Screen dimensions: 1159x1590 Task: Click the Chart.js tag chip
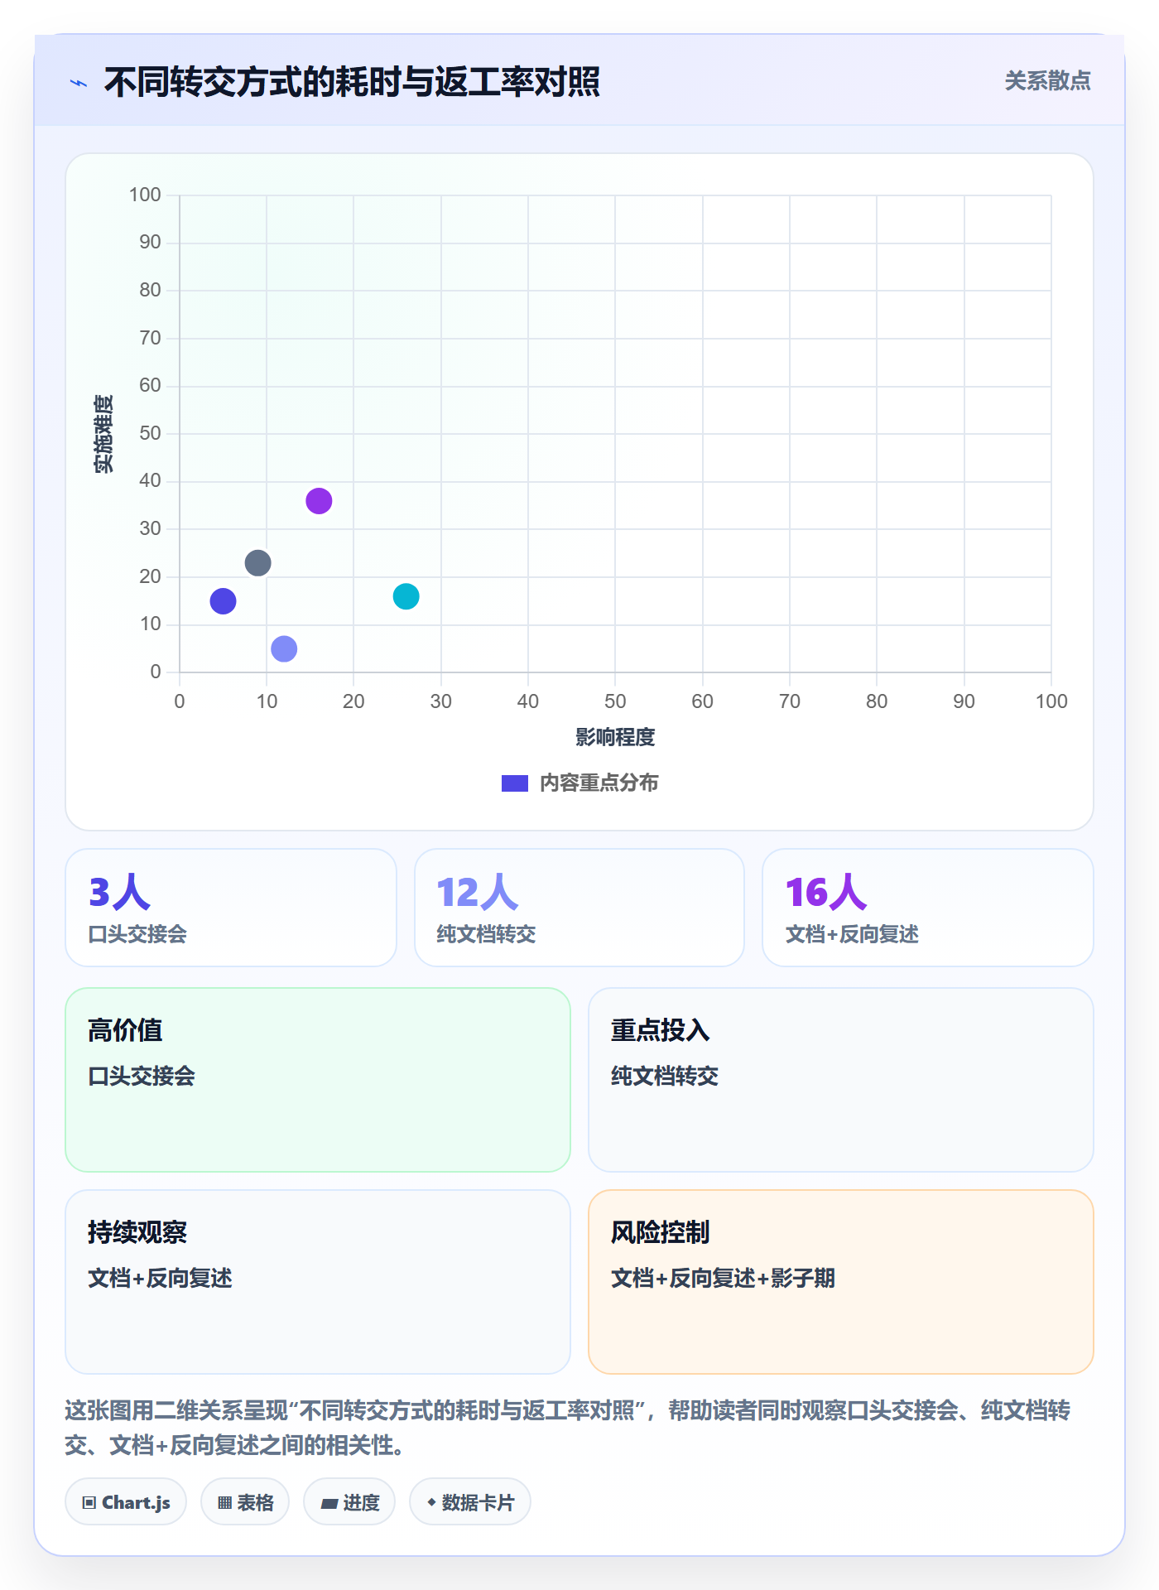[x=126, y=1502]
